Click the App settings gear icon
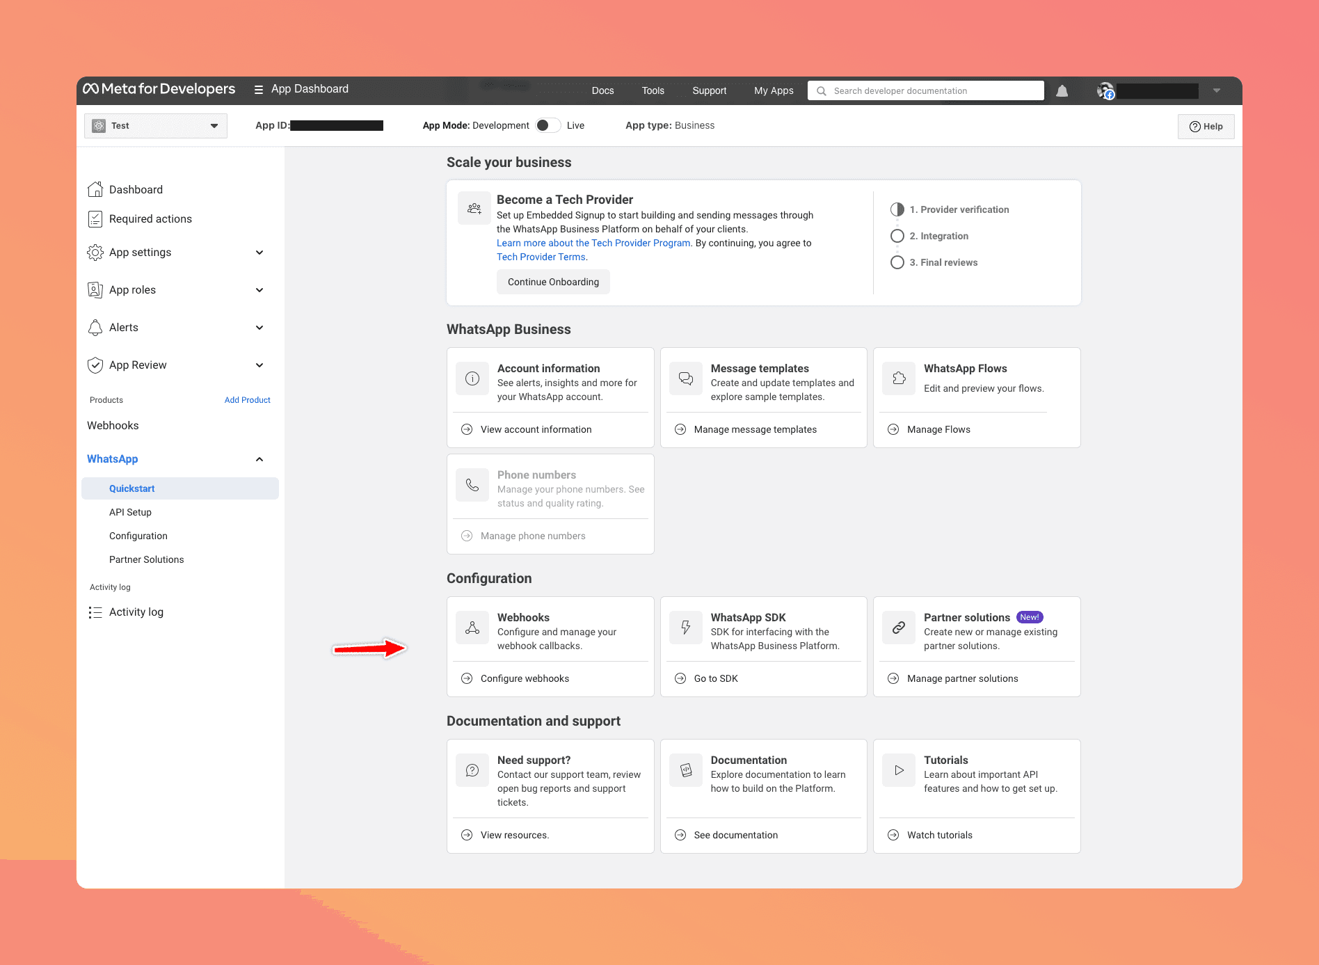 [x=95, y=253]
